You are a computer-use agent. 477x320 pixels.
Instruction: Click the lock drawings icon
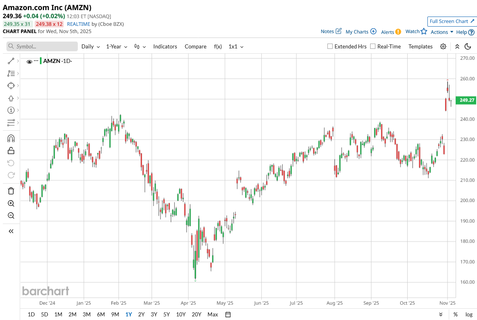tap(11, 151)
